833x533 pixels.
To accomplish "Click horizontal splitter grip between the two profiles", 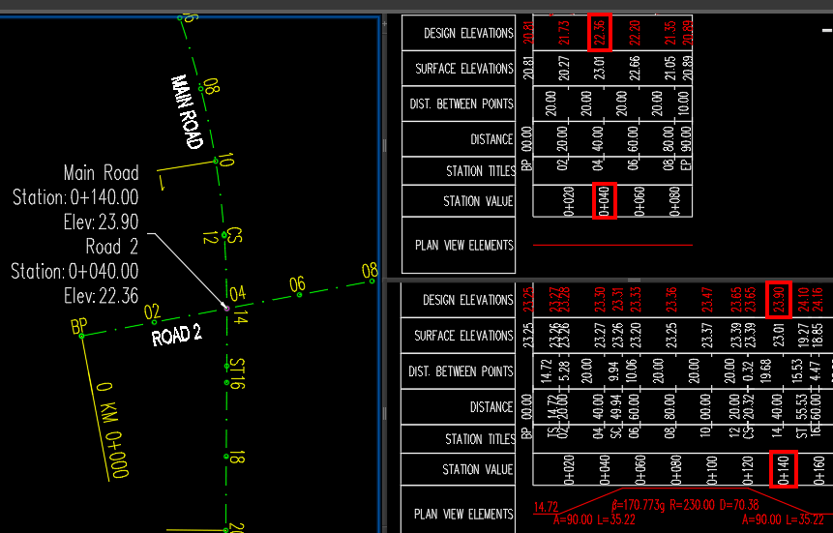I will 635,280.
